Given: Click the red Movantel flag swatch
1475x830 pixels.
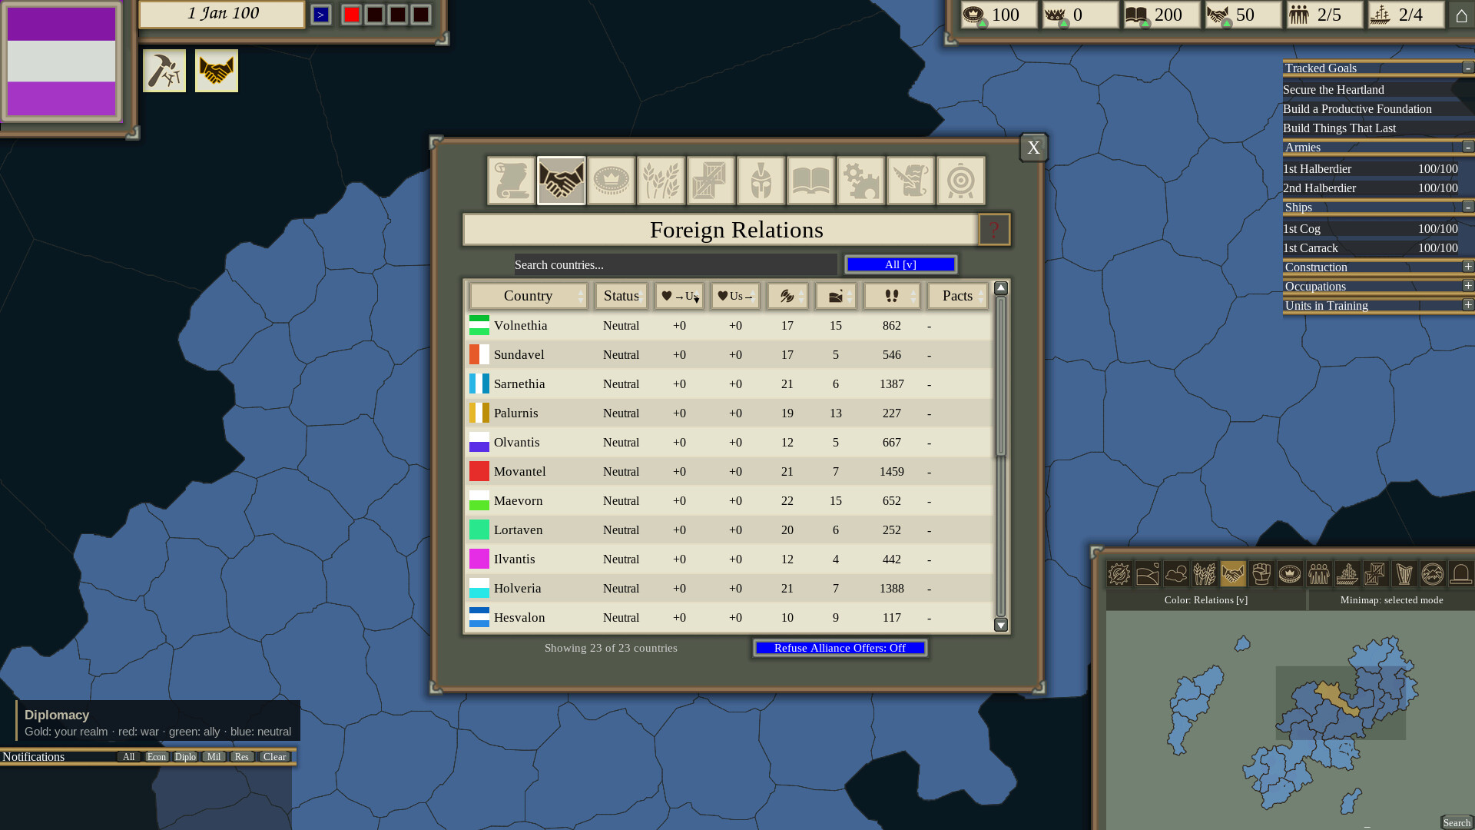Looking at the screenshot, I should click(x=479, y=471).
